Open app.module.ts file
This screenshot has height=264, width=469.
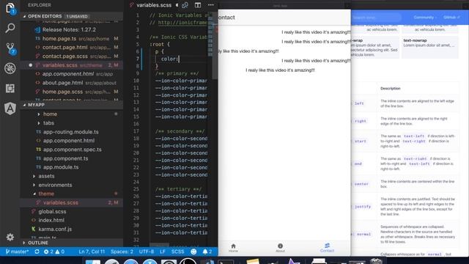click(x=61, y=167)
